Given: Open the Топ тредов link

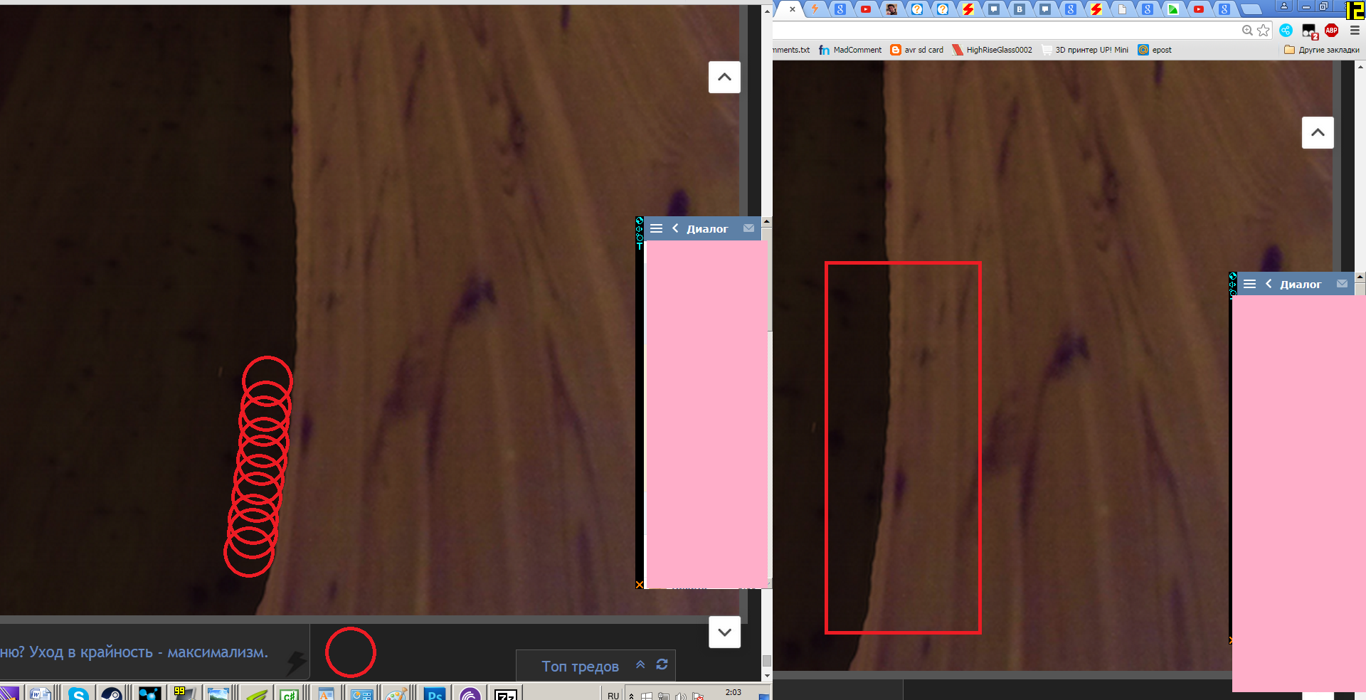Looking at the screenshot, I should (581, 666).
